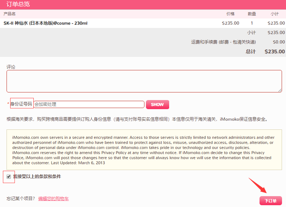
Task: Click the 我接受以上的条款和条件 label text
Action: pyautogui.click(x=37, y=177)
